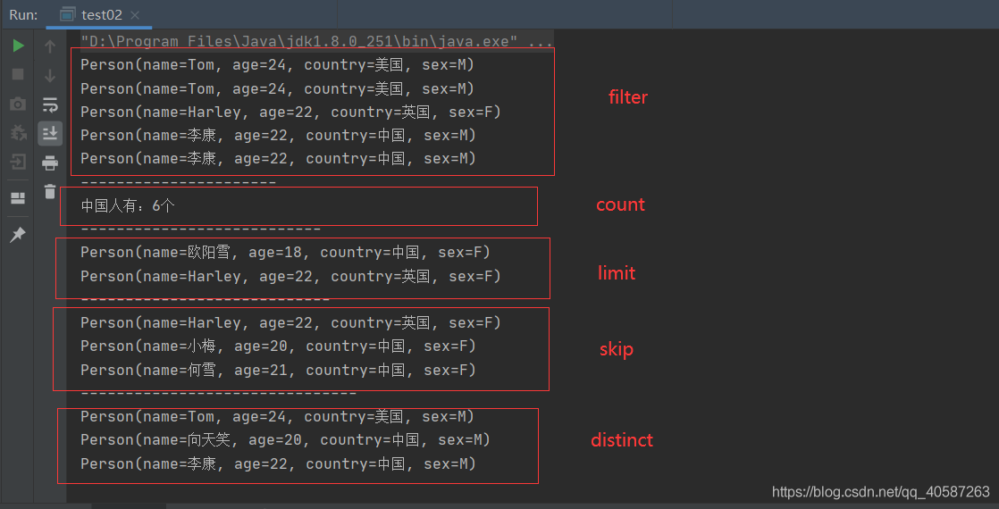Viewport: 999px width, 509px height.
Task: Click the Person line for 何雪
Action: pyautogui.click(x=279, y=370)
